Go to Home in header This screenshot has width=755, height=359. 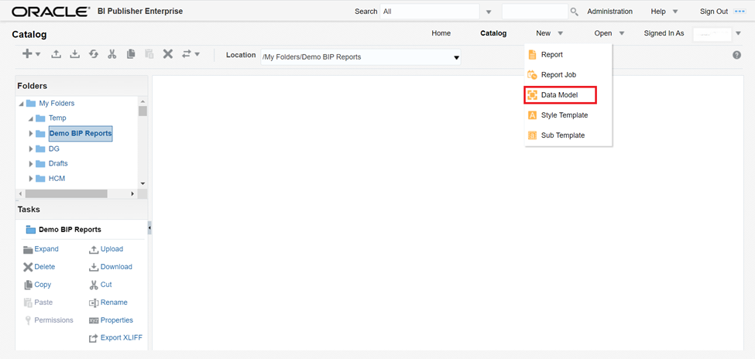point(441,33)
